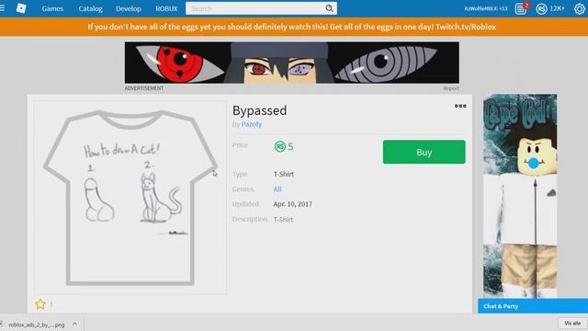Report the banner advertisement

click(451, 88)
